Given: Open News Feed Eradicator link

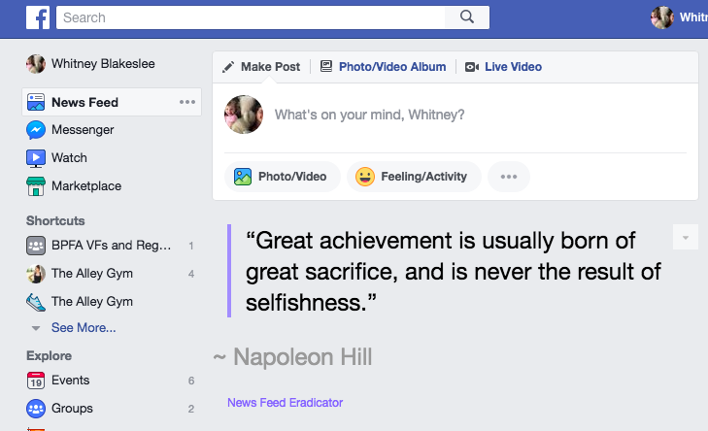Looking at the screenshot, I should coord(285,403).
